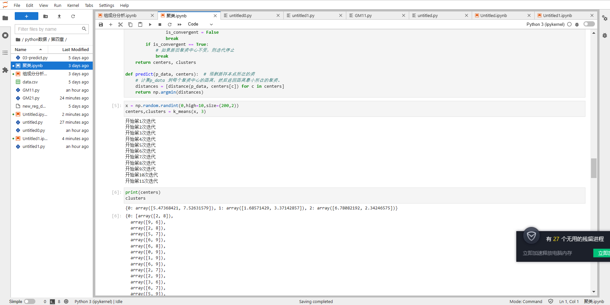
Task: Open the Table of Contents sidebar panel
Action: coord(5,53)
